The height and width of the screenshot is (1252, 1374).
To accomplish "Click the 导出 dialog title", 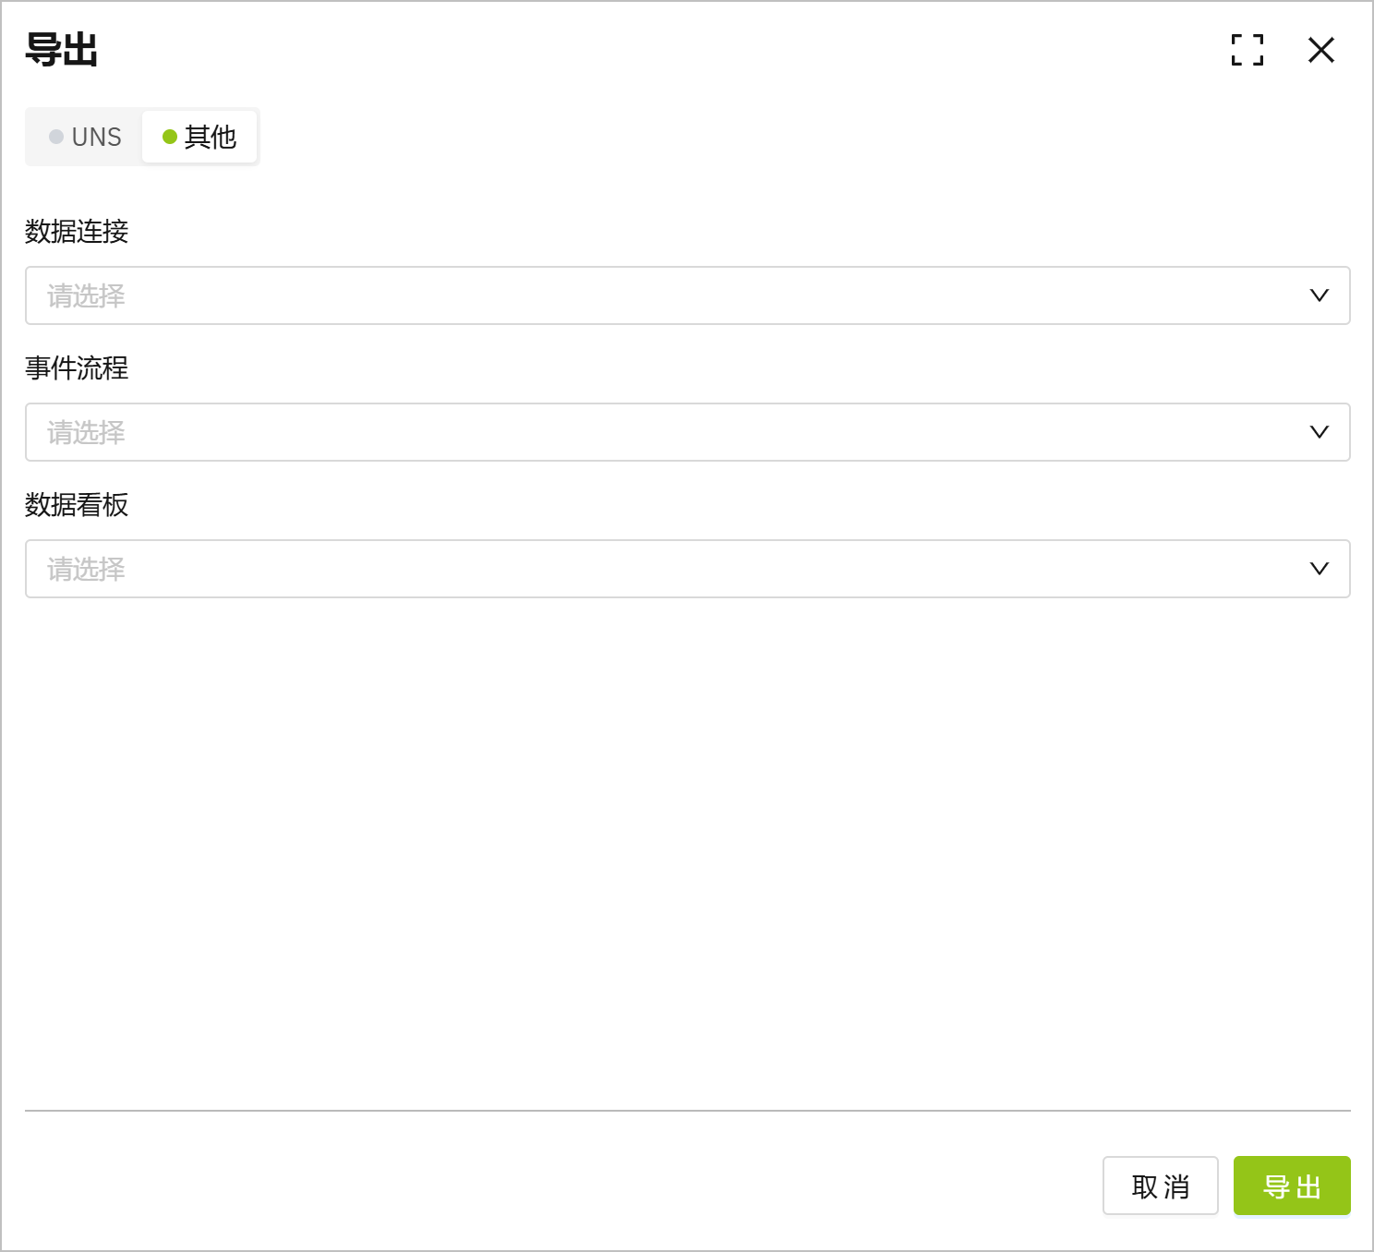I will 61,50.
